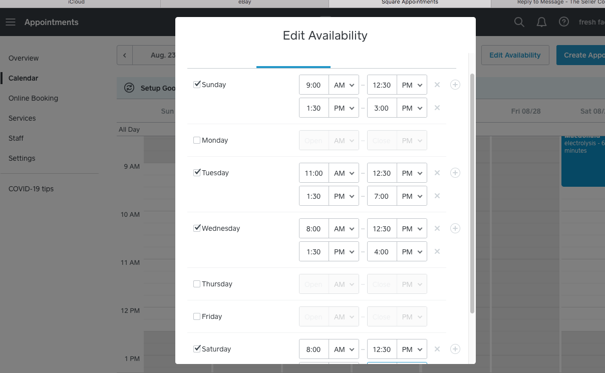This screenshot has height=373, width=605.
Task: Click the help question mark icon
Action: coord(563,22)
